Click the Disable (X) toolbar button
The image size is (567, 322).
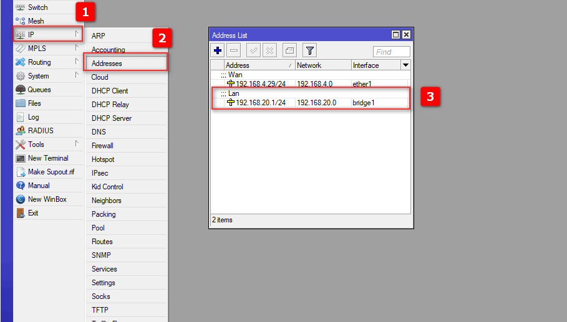269,51
